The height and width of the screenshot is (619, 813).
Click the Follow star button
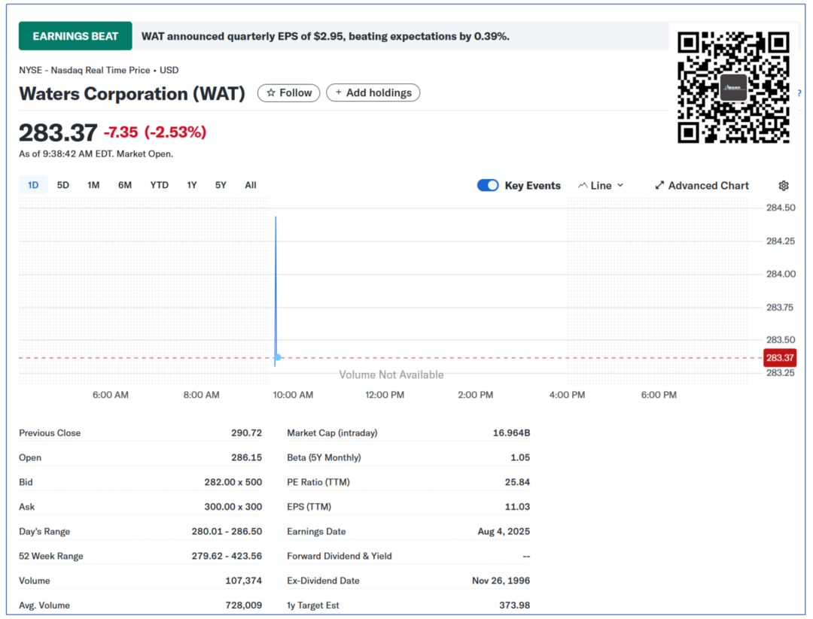(288, 93)
